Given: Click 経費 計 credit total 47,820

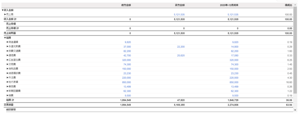Looking at the screenshot, I should click(x=181, y=100).
